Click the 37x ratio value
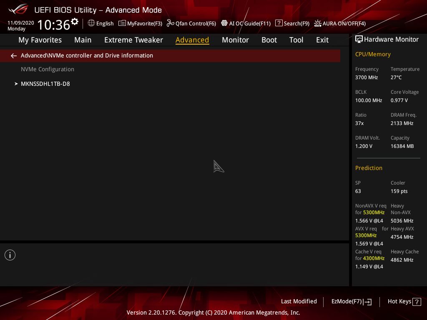Image resolution: width=427 pixels, height=320 pixels. point(359,123)
